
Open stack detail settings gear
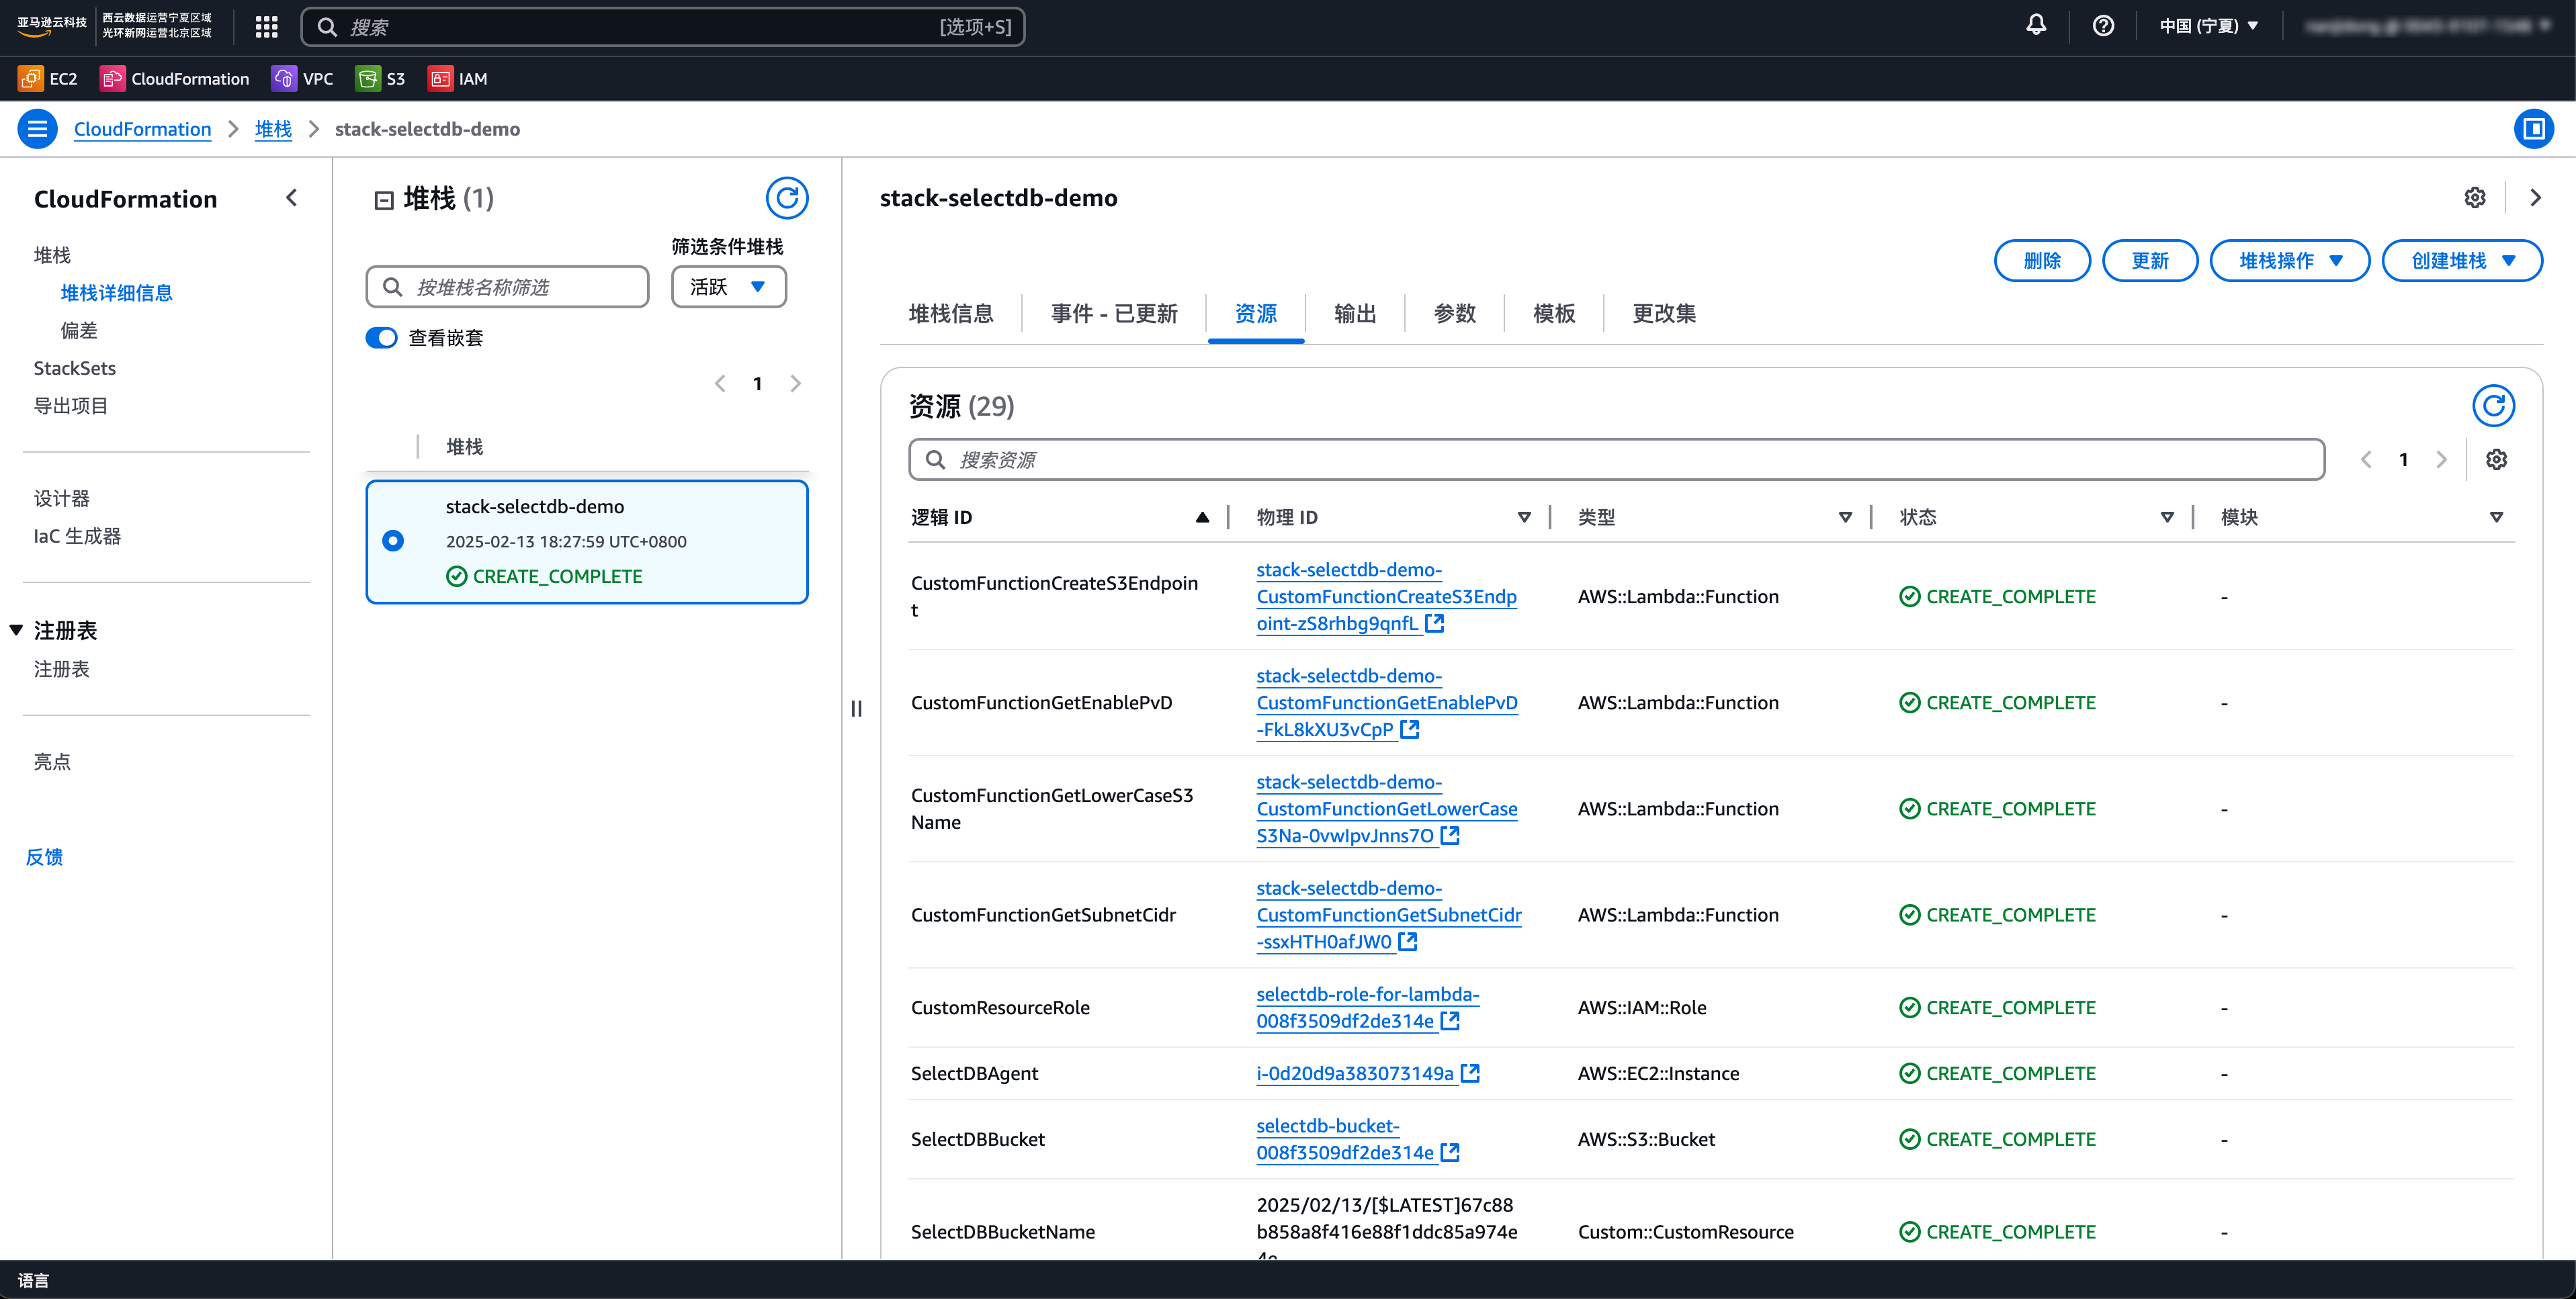(x=2475, y=198)
